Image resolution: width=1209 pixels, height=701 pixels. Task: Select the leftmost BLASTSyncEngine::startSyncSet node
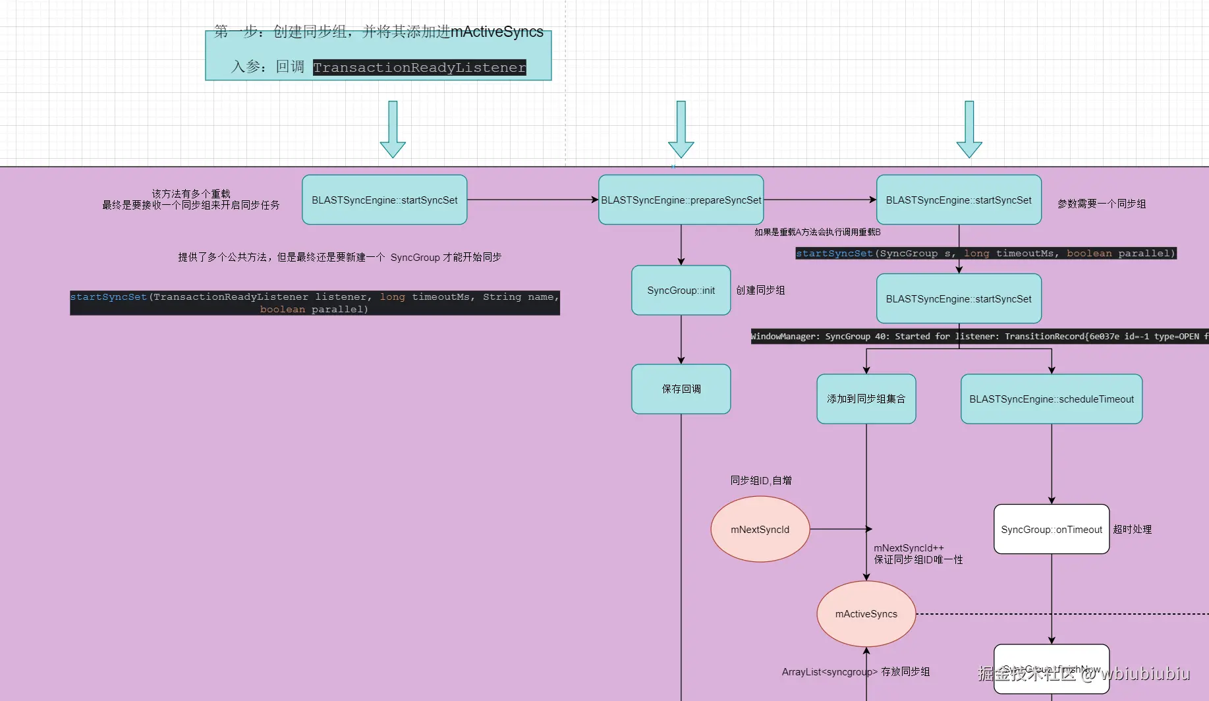[x=384, y=200]
